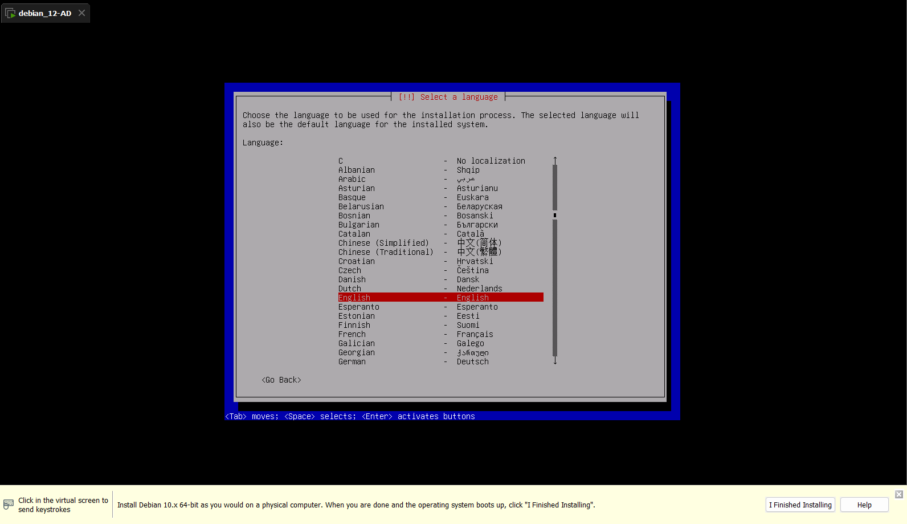The height and width of the screenshot is (524, 907).
Task: Choose Albanian language row
Action: click(x=440, y=170)
